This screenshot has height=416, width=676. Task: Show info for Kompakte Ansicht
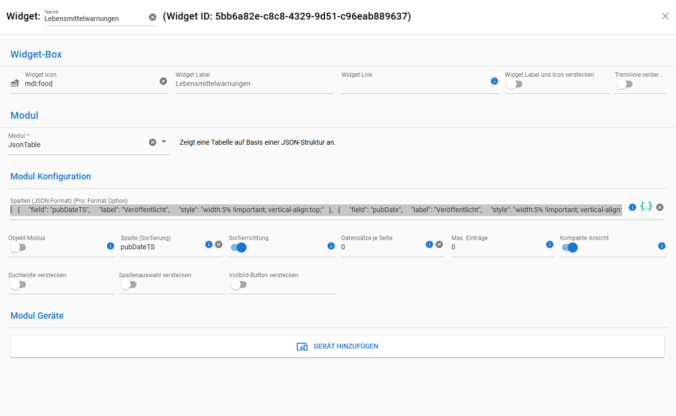tap(662, 246)
